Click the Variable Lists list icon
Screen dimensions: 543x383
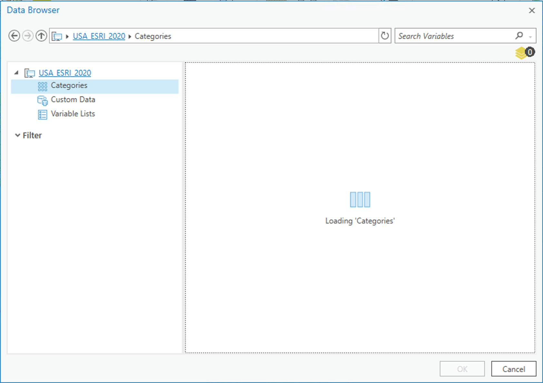pyautogui.click(x=43, y=114)
